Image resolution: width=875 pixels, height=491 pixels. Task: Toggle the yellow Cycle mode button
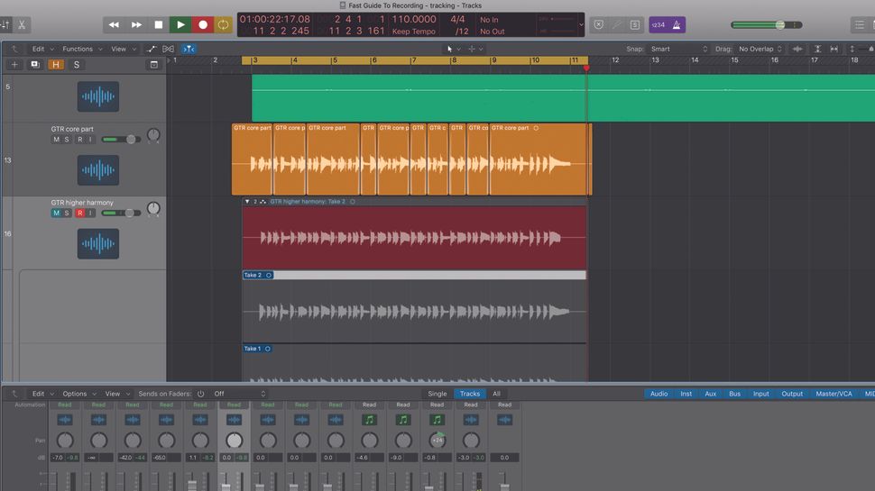[x=223, y=24]
